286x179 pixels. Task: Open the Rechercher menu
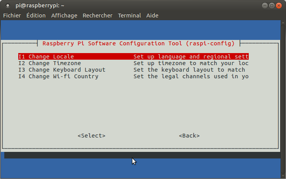(97, 15)
